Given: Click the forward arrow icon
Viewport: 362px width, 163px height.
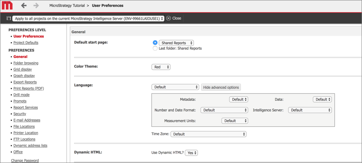Looking at the screenshot, I should [36, 5].
